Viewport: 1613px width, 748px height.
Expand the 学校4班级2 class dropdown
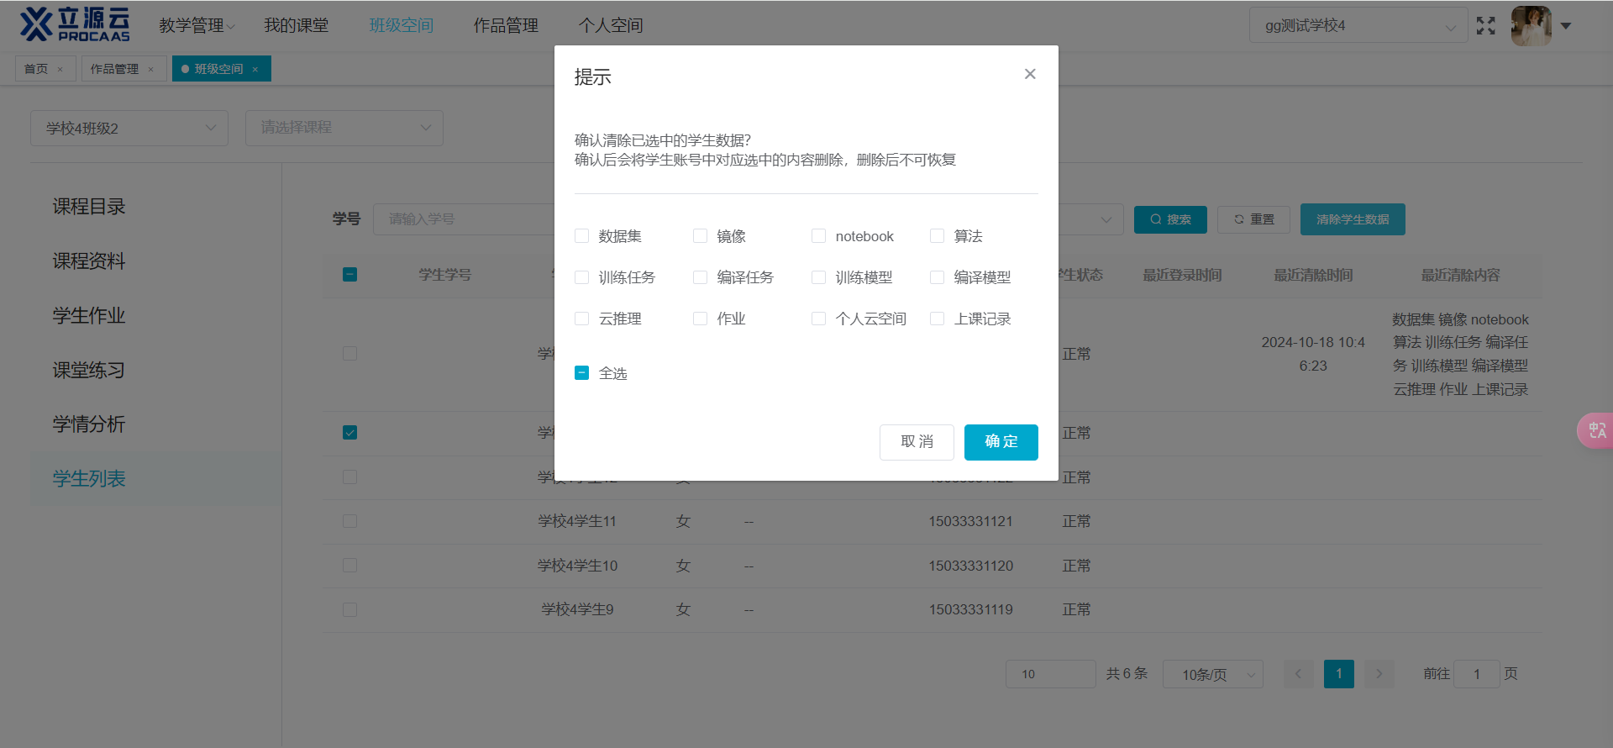[x=129, y=128]
